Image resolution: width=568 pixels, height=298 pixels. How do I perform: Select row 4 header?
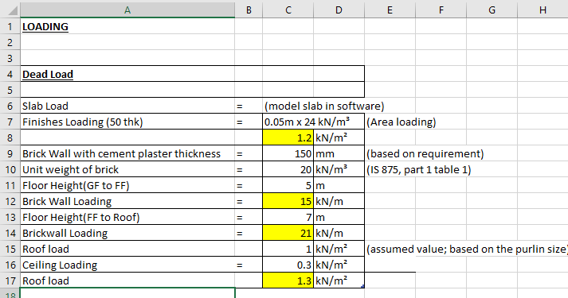[10, 74]
